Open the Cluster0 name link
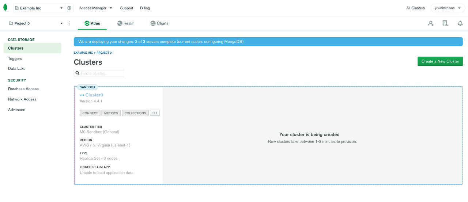 pos(94,95)
